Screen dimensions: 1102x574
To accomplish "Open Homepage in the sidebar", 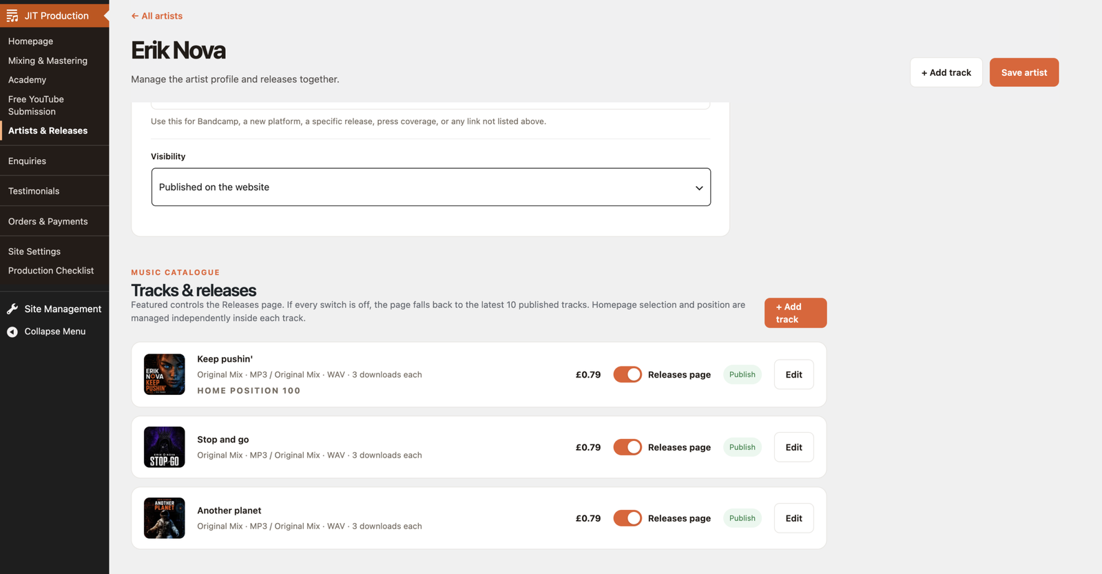I will pyautogui.click(x=30, y=41).
